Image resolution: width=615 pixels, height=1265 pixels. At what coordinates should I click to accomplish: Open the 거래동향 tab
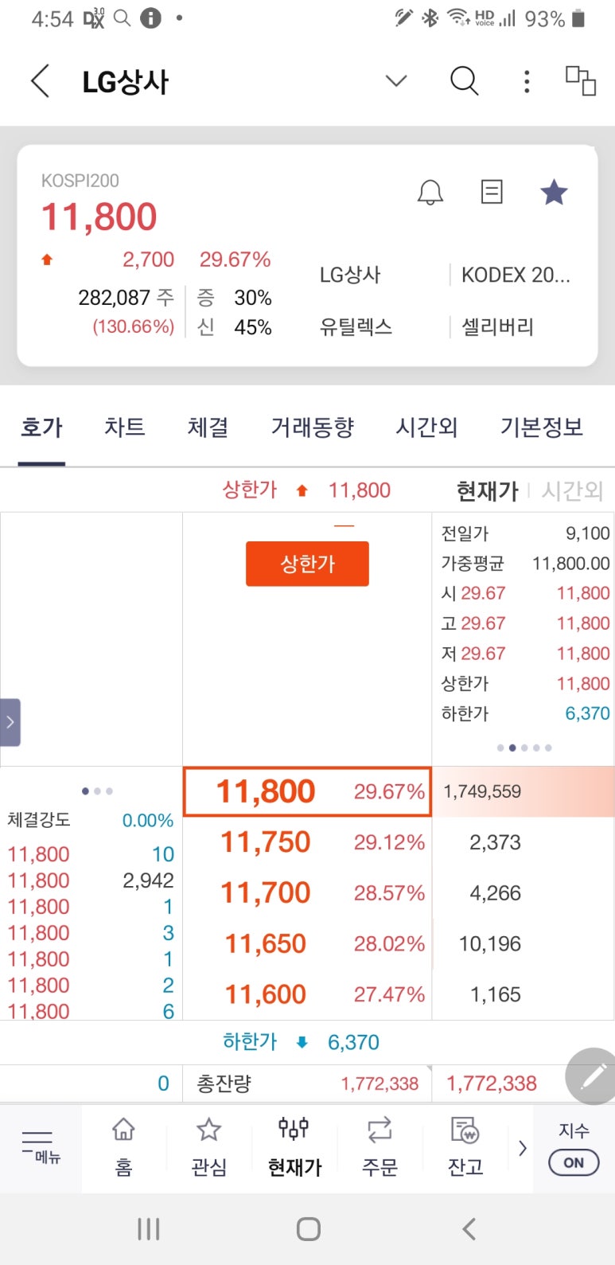click(313, 428)
